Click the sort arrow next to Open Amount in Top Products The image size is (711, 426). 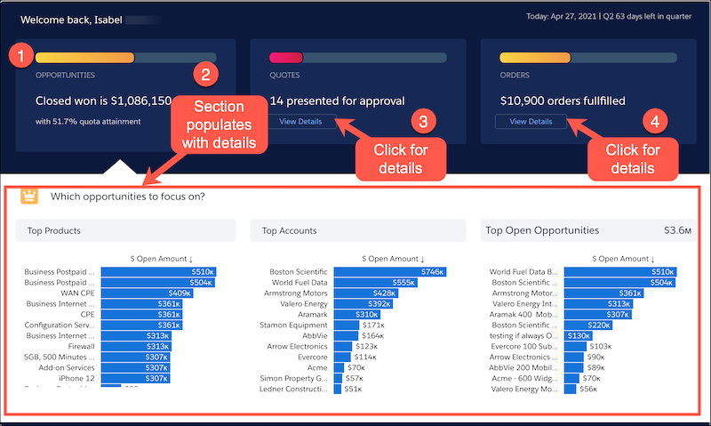click(191, 259)
